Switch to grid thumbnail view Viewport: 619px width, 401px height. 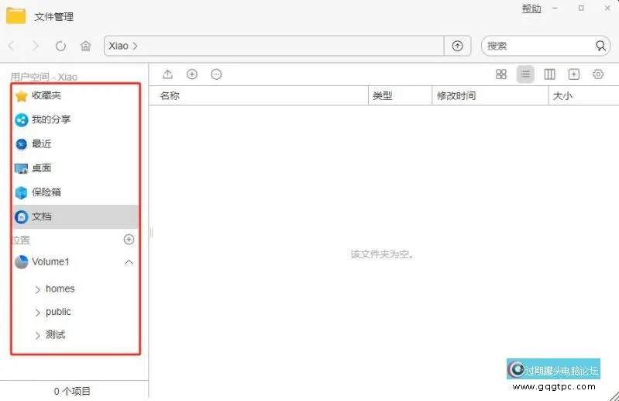(x=501, y=74)
